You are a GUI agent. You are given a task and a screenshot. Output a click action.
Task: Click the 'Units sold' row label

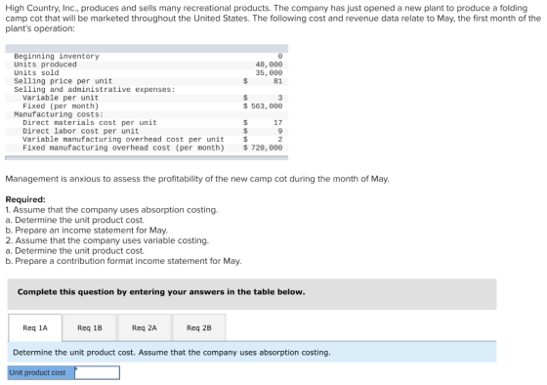[36, 73]
